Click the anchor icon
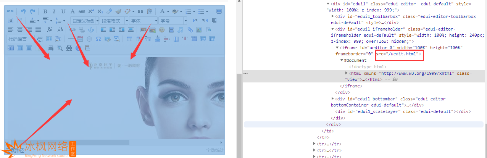 coord(91,30)
